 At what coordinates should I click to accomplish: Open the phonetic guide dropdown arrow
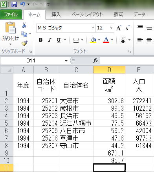click(129, 40)
